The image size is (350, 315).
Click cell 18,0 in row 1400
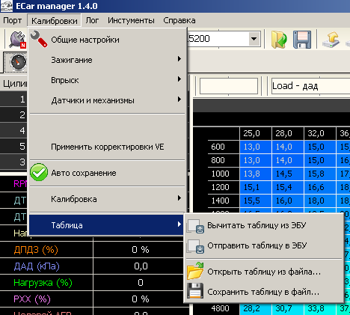click(x=320, y=201)
